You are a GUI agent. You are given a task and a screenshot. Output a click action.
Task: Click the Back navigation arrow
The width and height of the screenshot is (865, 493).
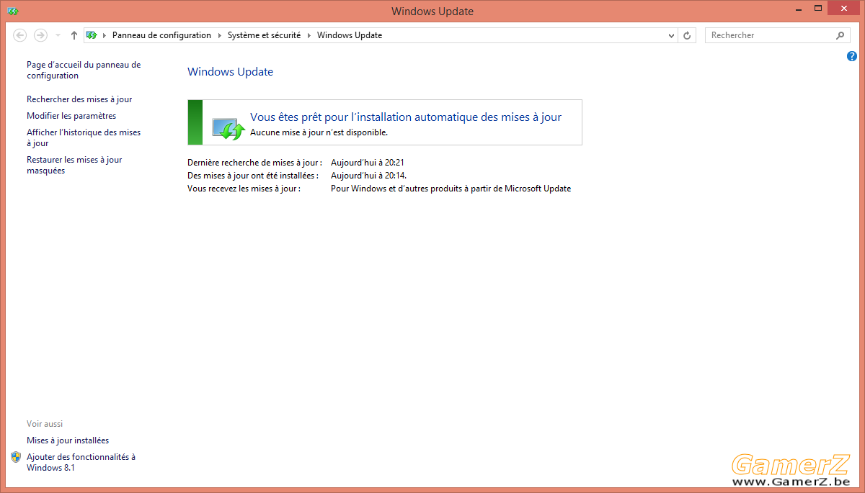pos(20,35)
